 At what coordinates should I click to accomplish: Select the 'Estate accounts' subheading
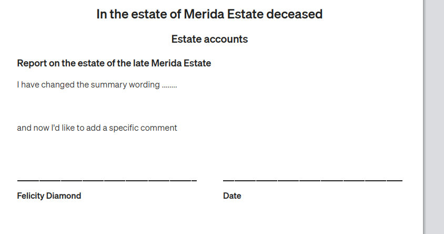coord(209,39)
